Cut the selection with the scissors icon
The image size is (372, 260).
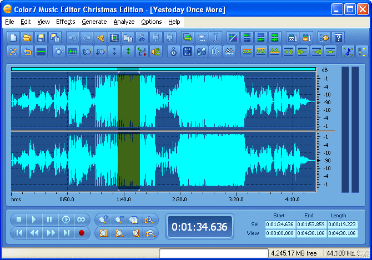[142, 38]
